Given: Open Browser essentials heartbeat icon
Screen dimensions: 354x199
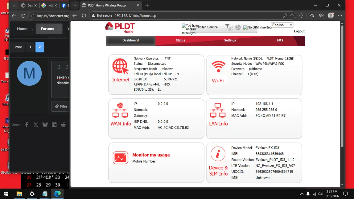Looking at the screenshot, I should 321,16.
